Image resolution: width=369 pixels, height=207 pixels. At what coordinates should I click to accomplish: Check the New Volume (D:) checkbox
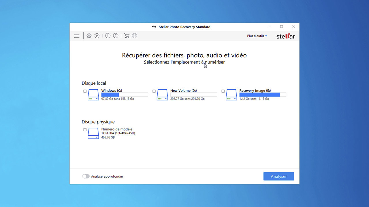tap(154, 91)
